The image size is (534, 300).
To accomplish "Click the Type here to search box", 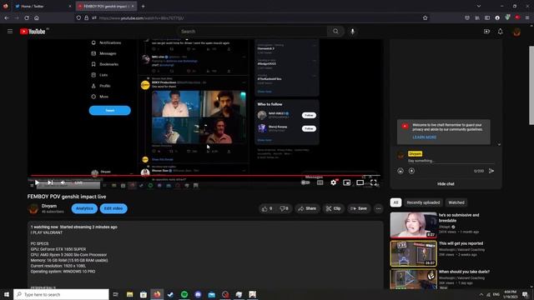I will click(61, 294).
